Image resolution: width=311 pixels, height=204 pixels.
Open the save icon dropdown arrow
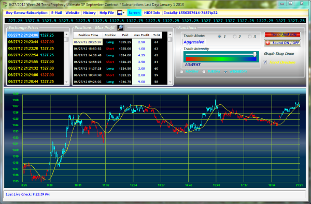pos(123,13)
